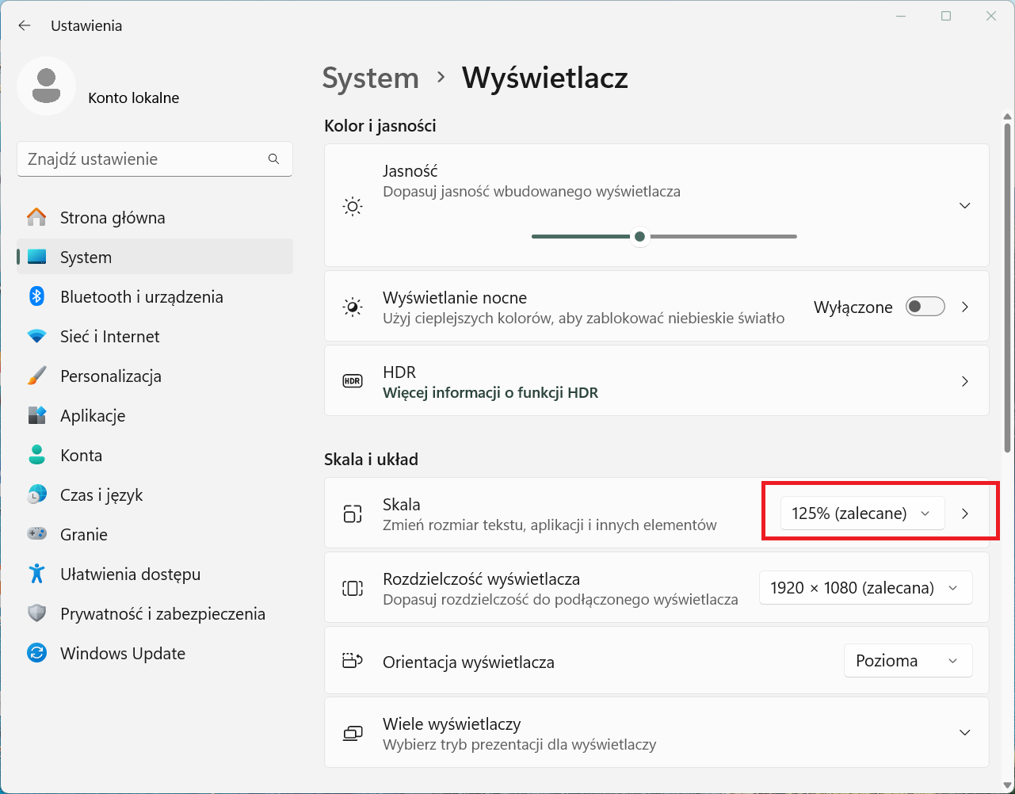Open Granie in the sidebar

point(155,534)
